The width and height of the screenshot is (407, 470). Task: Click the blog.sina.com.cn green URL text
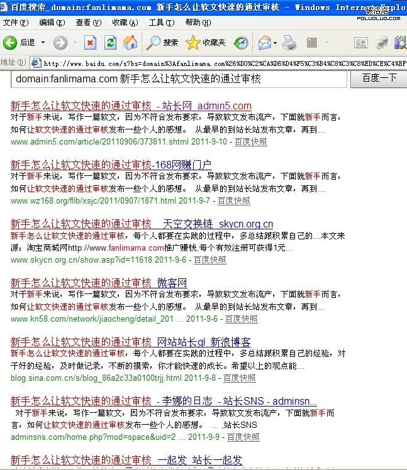click(96, 378)
